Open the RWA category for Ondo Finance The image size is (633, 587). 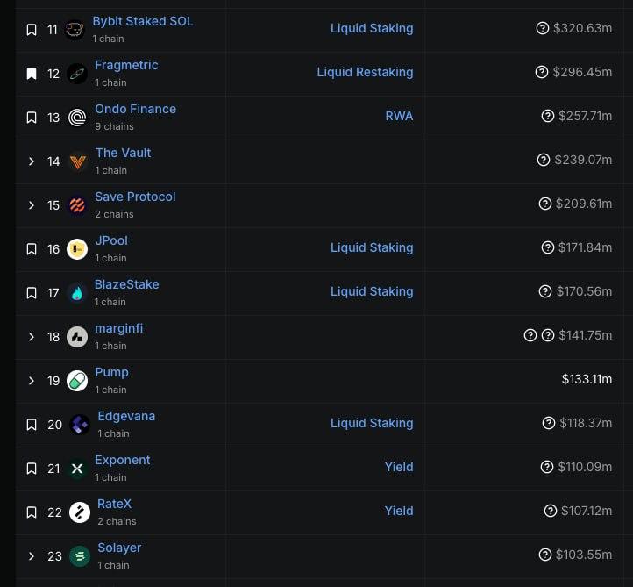pos(399,116)
